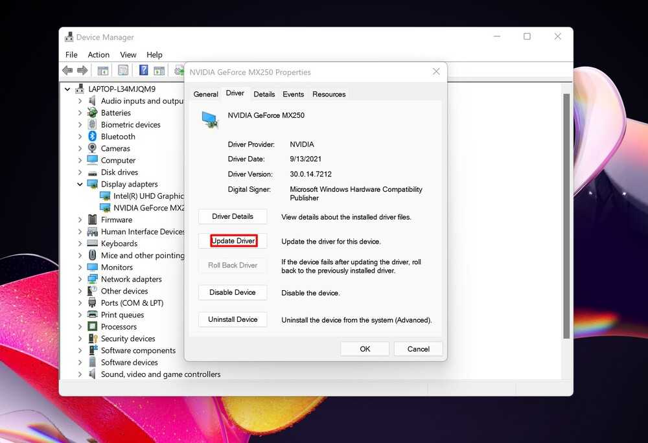648x443 pixels.
Task: Click the Show/Hide Console Tree toolbar icon
Action: point(102,70)
